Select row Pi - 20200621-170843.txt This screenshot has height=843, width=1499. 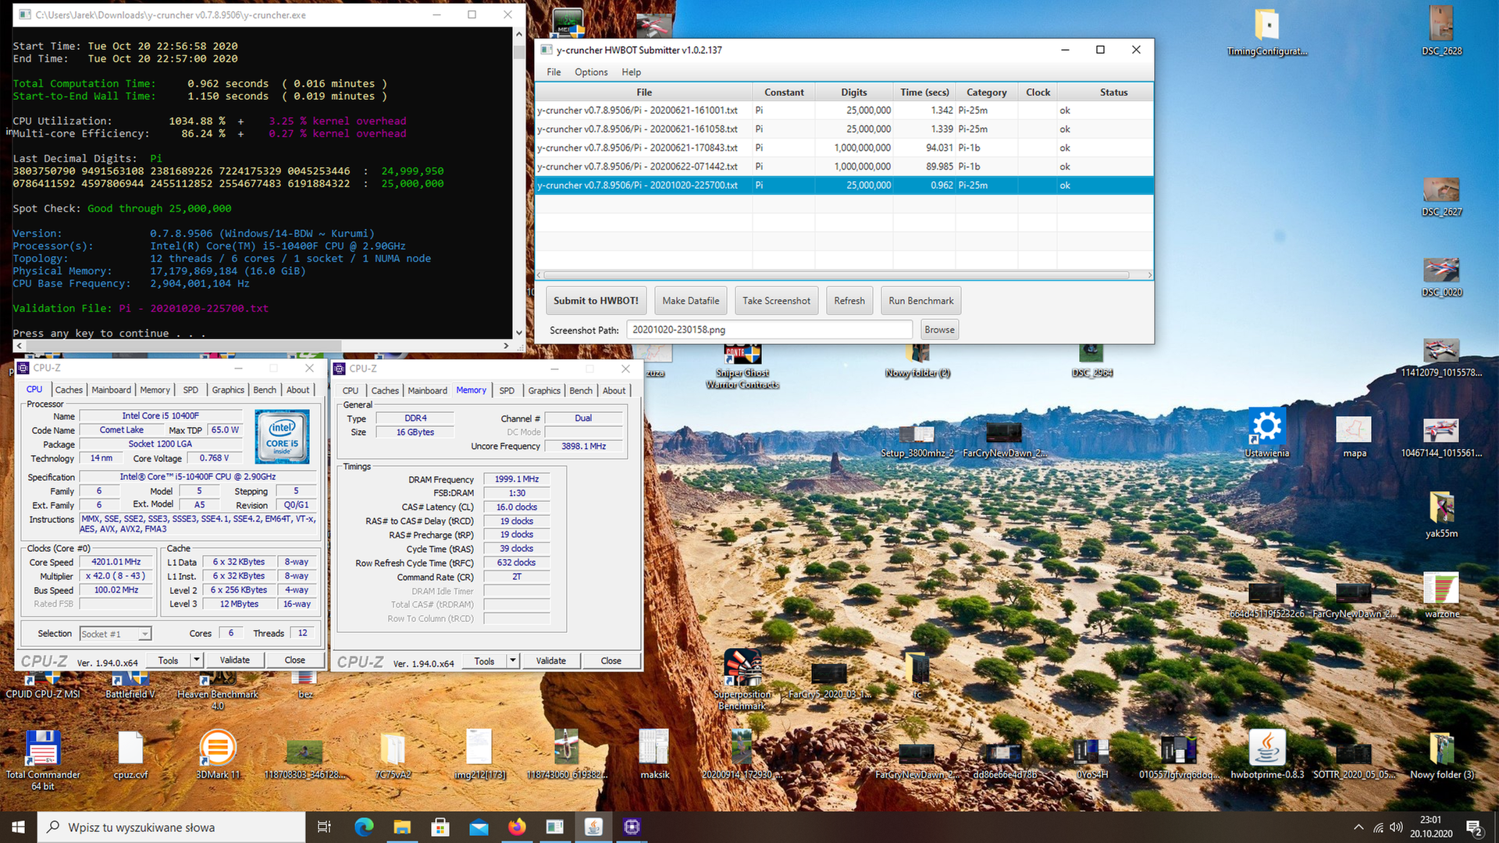click(x=844, y=148)
